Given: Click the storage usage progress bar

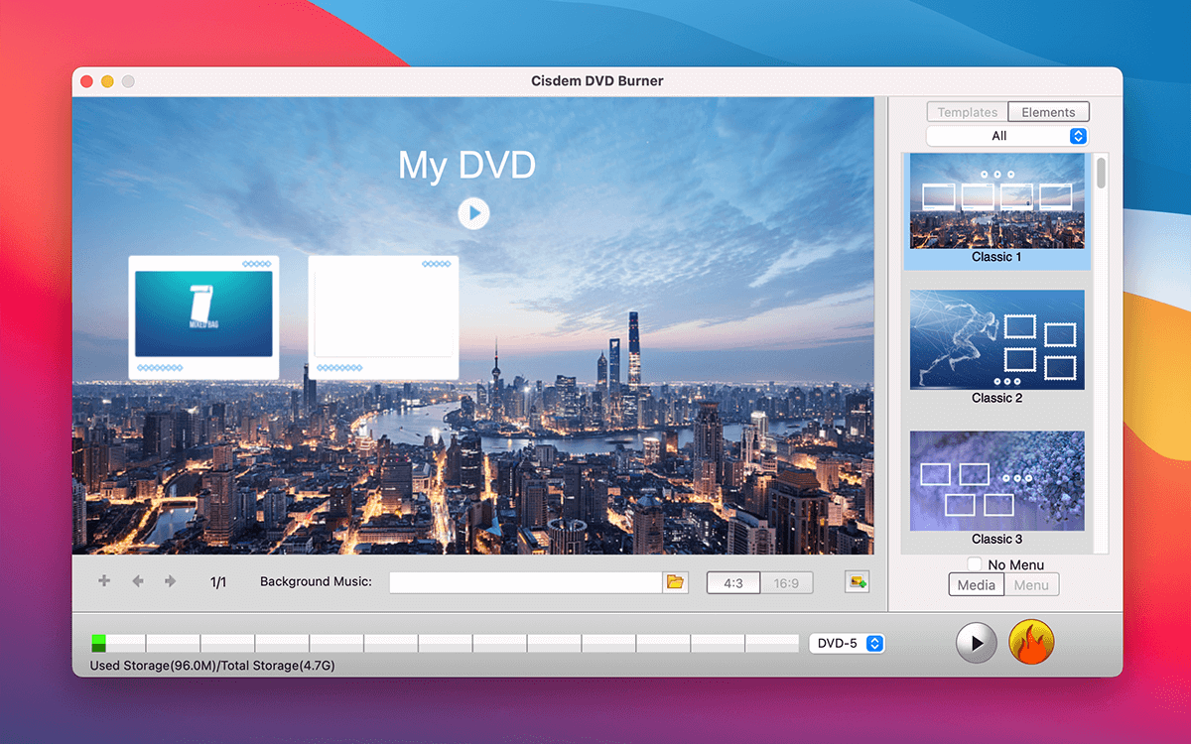Looking at the screenshot, I should [445, 644].
